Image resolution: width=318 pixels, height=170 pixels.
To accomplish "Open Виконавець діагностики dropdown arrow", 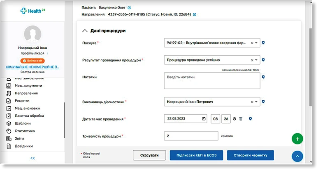I will pyautogui.click(x=256, y=102).
